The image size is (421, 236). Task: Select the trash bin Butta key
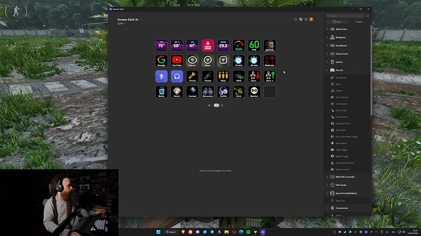(161, 91)
